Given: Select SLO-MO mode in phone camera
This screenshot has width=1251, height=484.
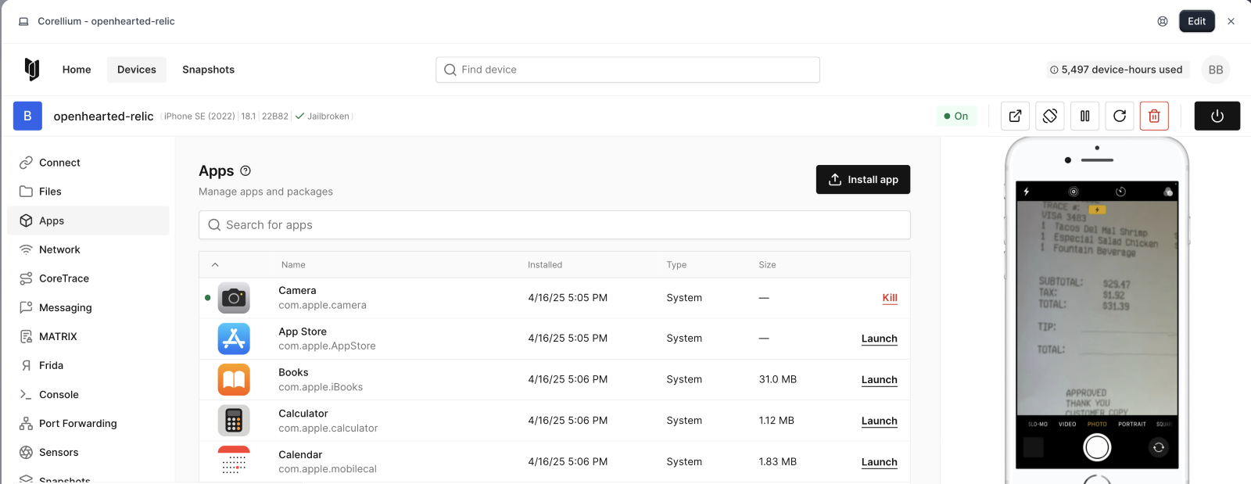Looking at the screenshot, I should [1038, 424].
